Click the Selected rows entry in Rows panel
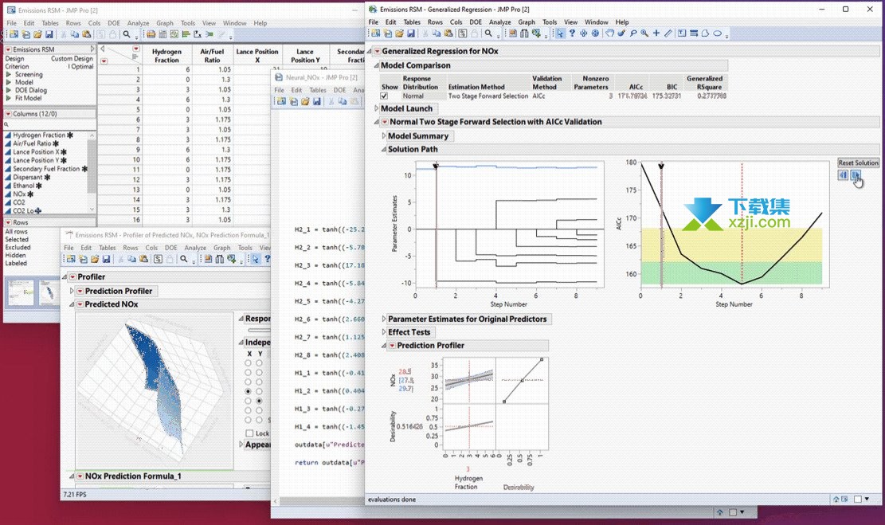885x525 pixels. click(17, 239)
